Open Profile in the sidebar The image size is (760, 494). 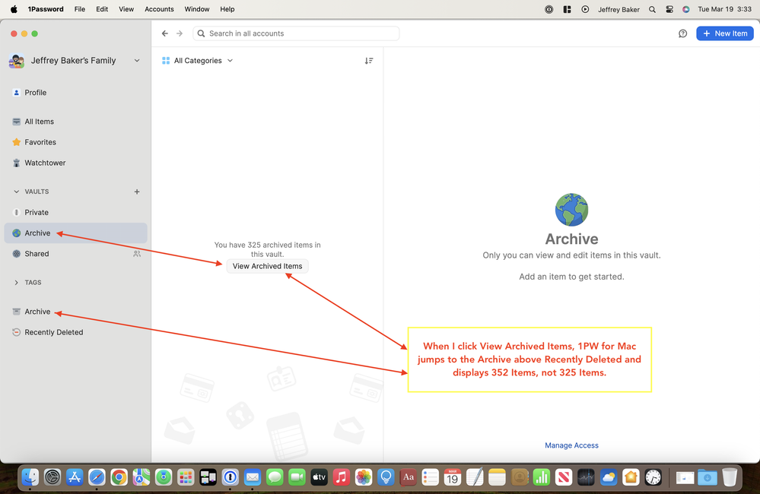coord(35,93)
